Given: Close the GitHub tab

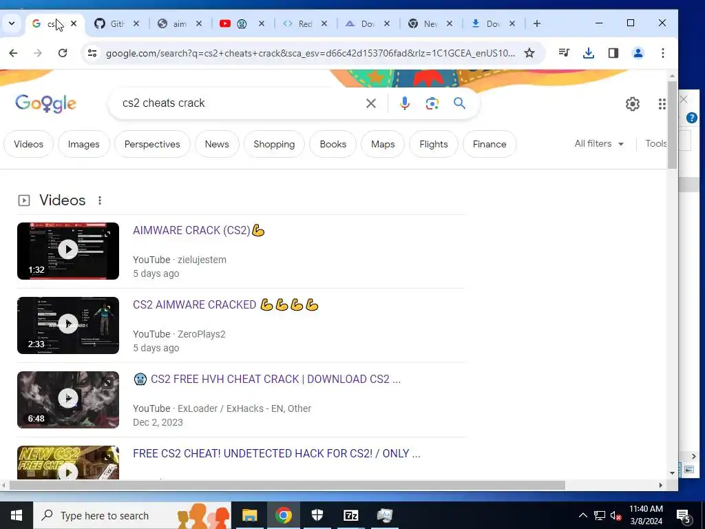Looking at the screenshot, I should (136, 23).
